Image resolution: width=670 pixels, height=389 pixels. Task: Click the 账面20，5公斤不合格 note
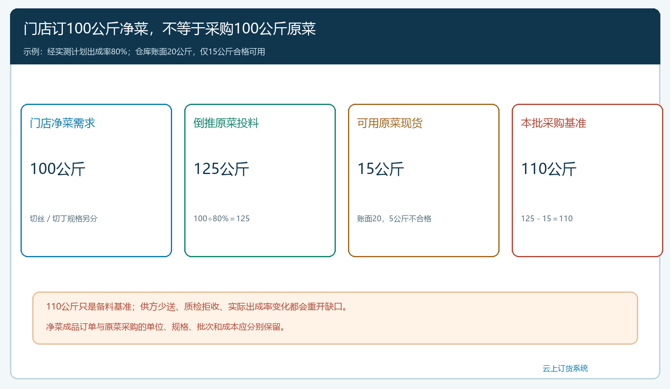click(394, 218)
